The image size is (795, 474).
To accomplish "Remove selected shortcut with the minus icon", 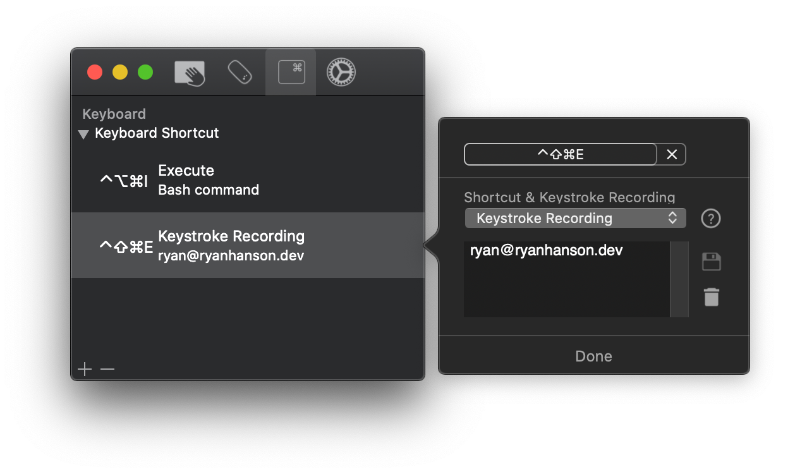I will point(107,368).
